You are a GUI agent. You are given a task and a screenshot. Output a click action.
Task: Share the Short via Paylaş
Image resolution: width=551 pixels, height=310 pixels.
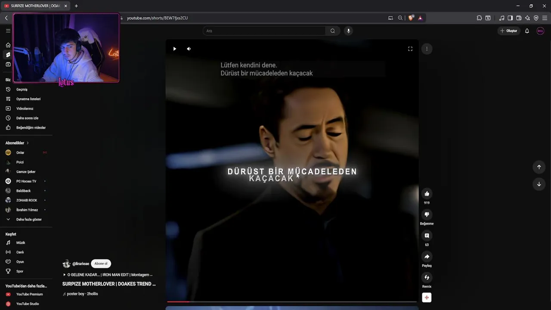click(427, 257)
